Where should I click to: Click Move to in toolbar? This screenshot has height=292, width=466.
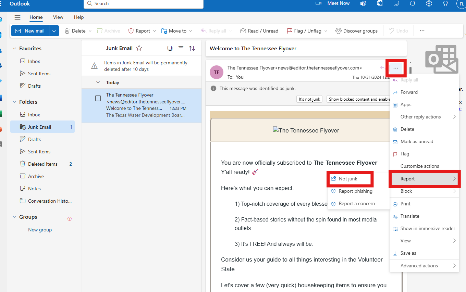click(174, 31)
